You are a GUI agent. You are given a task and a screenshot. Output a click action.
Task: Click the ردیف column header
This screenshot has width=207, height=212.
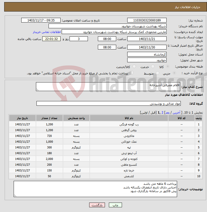[x=199, y=118]
